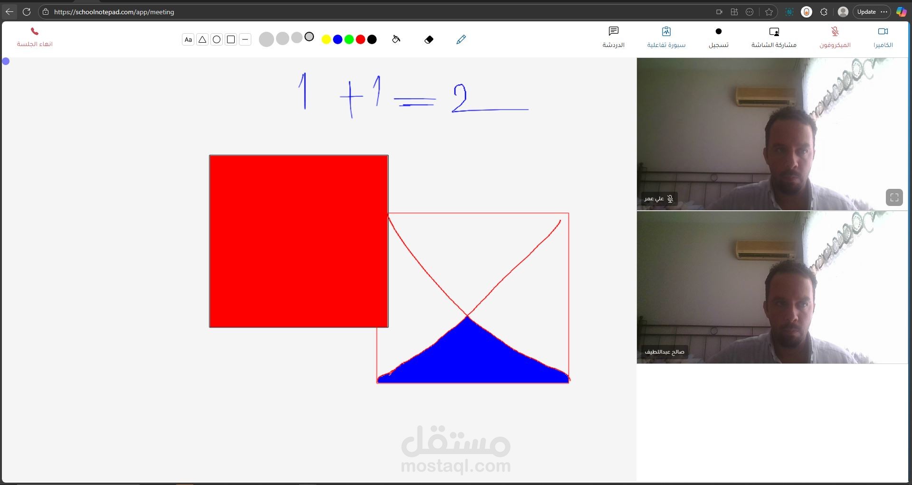Toggle the interactive whiteboard icon
Viewport: 912px width, 485px height.
[x=666, y=31]
